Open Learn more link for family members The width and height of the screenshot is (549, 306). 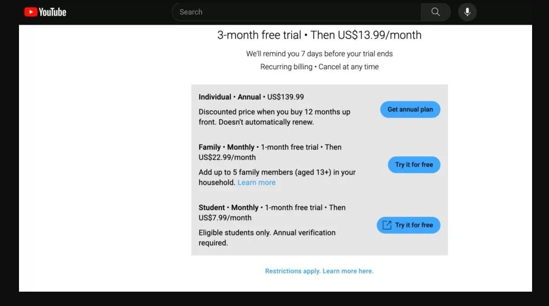click(x=257, y=182)
